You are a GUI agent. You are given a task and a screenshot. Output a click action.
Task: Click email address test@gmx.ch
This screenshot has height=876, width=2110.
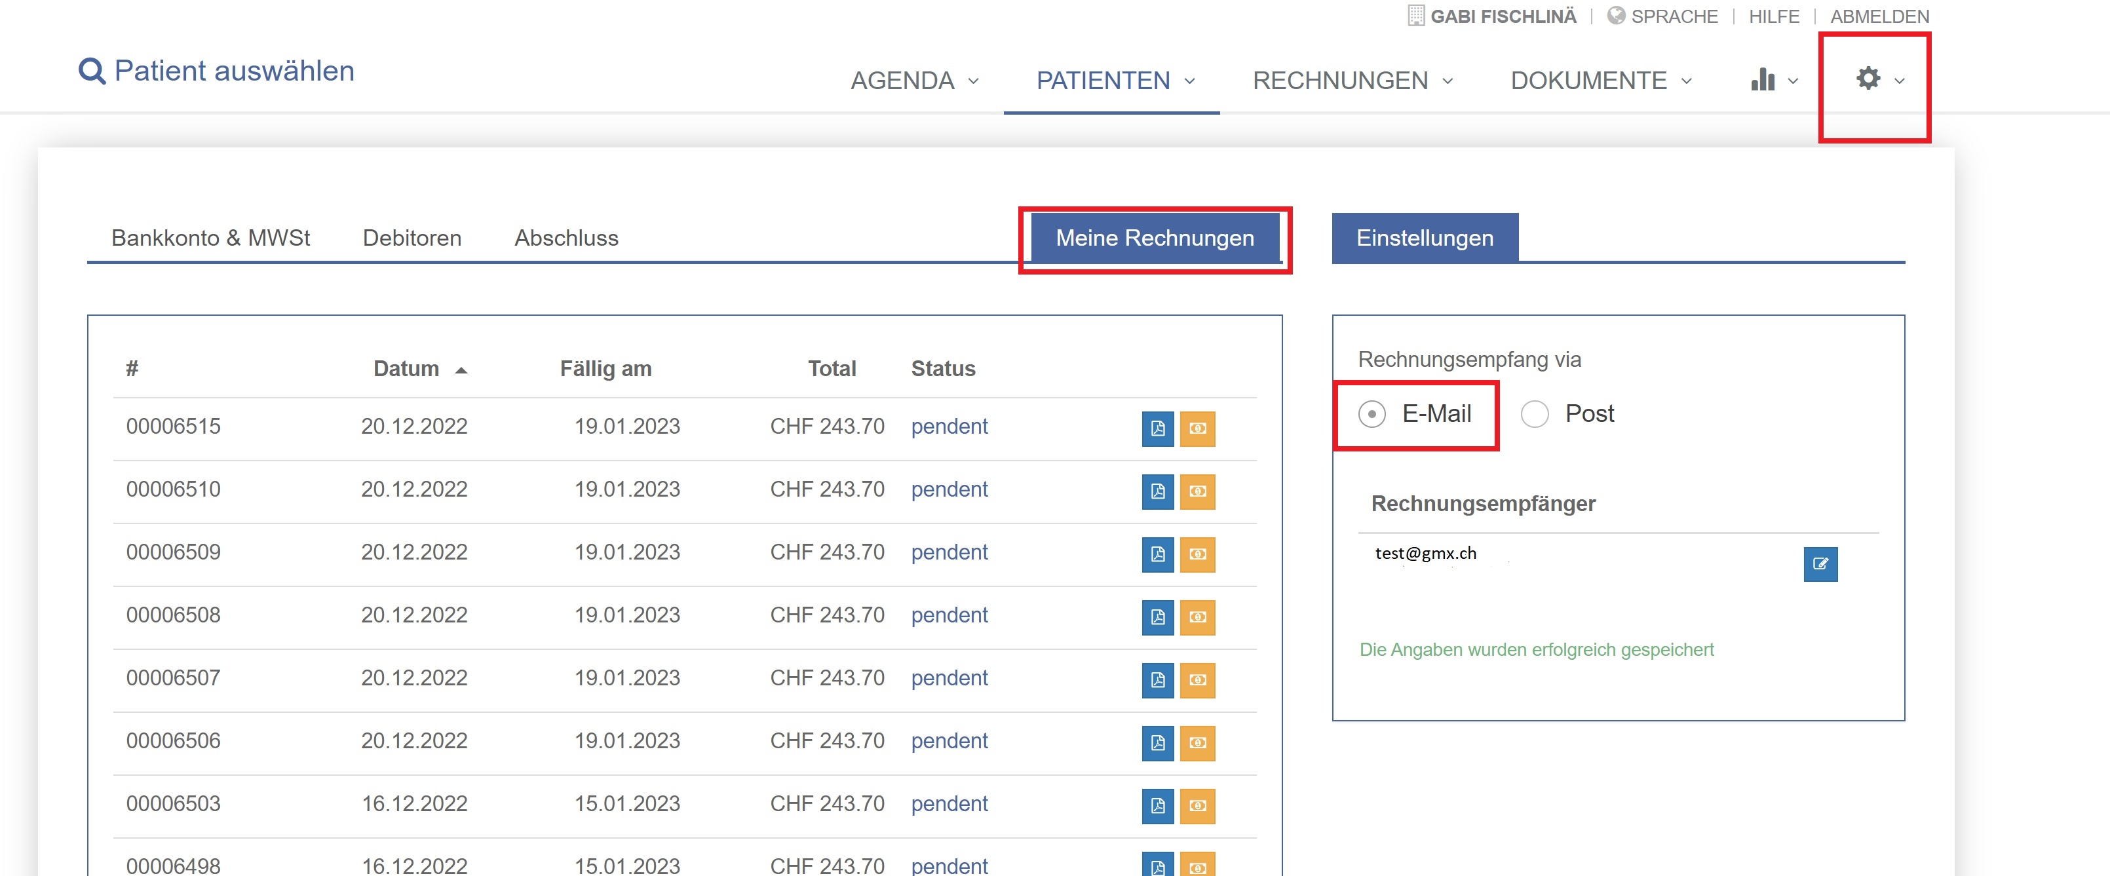point(1425,554)
